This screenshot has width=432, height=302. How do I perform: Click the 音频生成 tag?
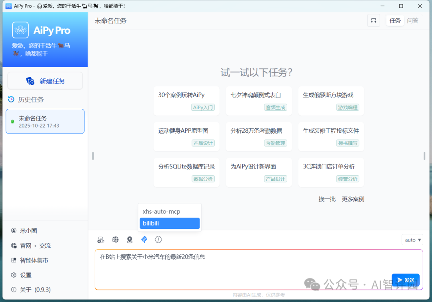coord(276,108)
